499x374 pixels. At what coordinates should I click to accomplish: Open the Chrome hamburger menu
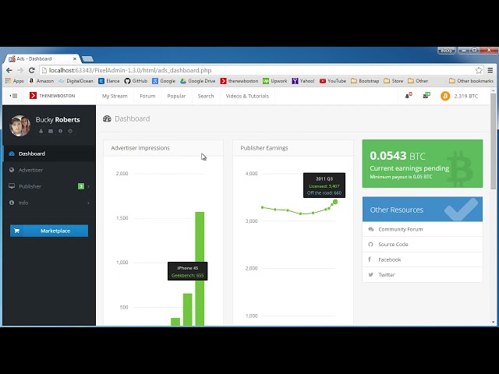pos(490,70)
